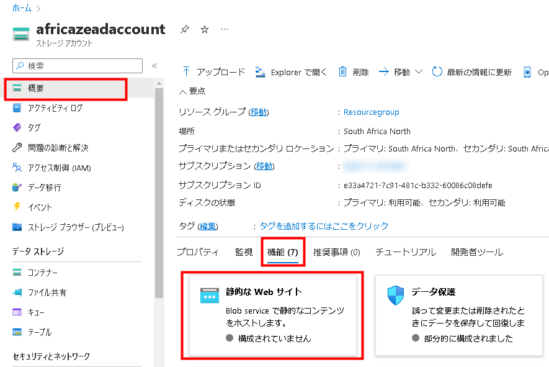Switch to the 推奨事項 (0) tab
The image size is (549, 367).
(x=336, y=252)
